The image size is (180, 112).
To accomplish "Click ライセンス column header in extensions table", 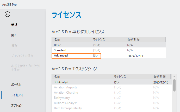I will point(131,76).
